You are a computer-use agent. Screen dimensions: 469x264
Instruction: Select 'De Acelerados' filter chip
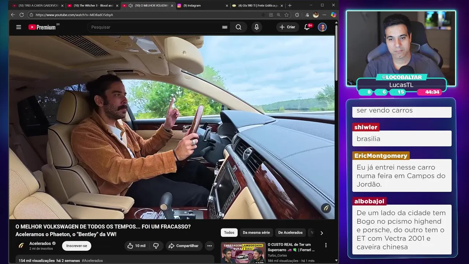coord(290,232)
